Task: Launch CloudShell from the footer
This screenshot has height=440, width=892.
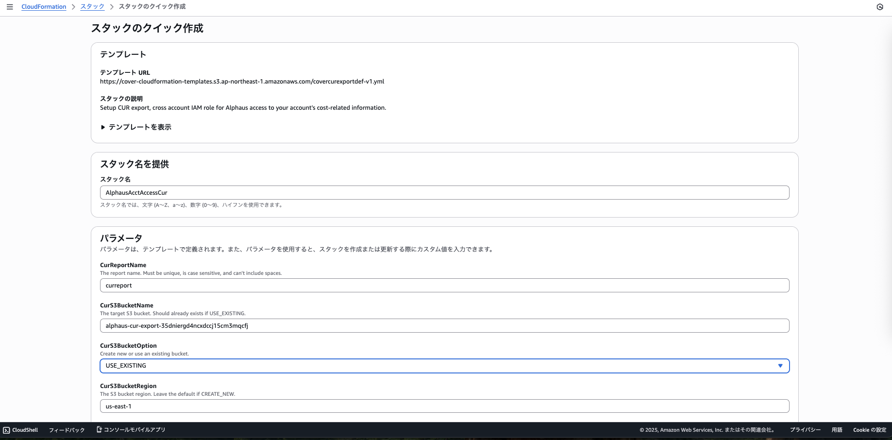Action: 20,430
